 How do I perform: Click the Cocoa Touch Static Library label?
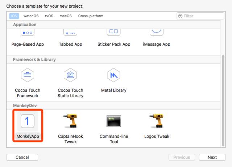pyautogui.click(x=70, y=93)
